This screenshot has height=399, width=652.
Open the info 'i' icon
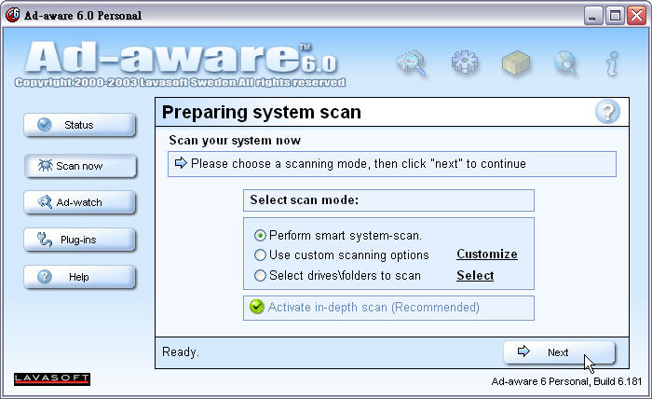click(x=613, y=63)
